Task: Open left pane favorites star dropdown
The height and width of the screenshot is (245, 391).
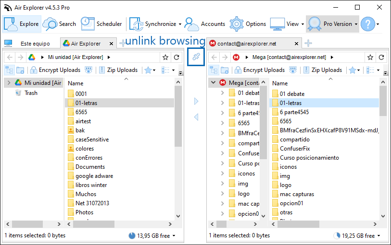Action: [150, 70]
